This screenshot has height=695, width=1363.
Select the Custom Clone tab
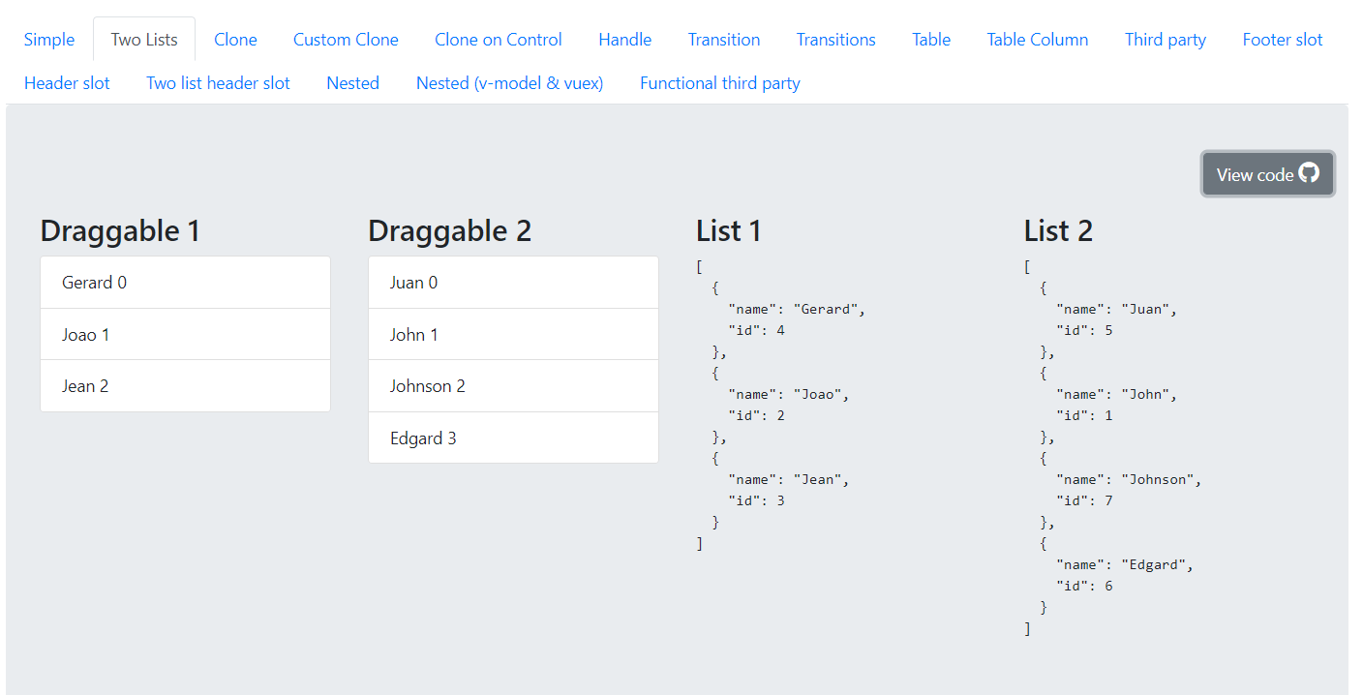coord(346,40)
